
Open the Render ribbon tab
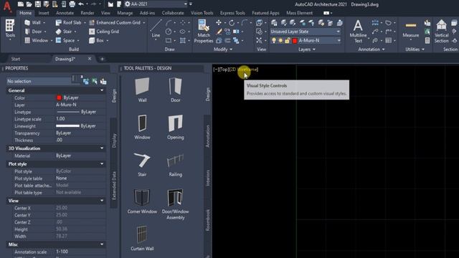[87, 13]
